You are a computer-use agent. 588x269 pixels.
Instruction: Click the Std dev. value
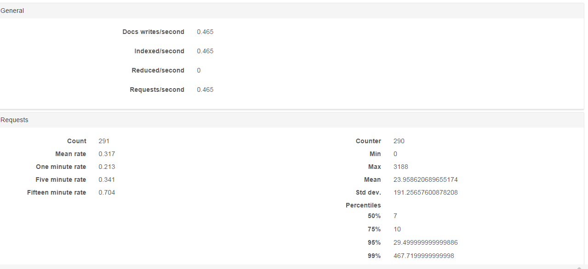[x=426, y=192]
